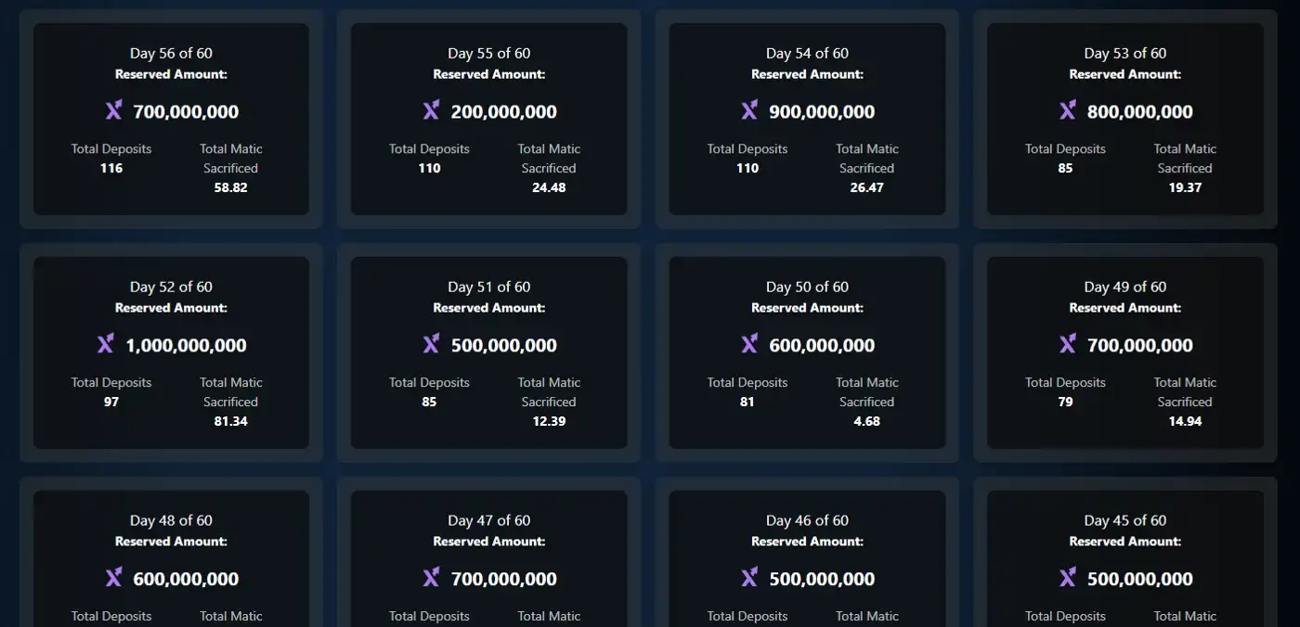
Task: Click the token icon in Day 54 card
Action: pos(749,111)
